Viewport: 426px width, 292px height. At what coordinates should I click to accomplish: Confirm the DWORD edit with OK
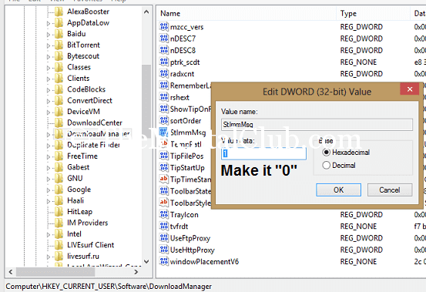click(x=338, y=190)
